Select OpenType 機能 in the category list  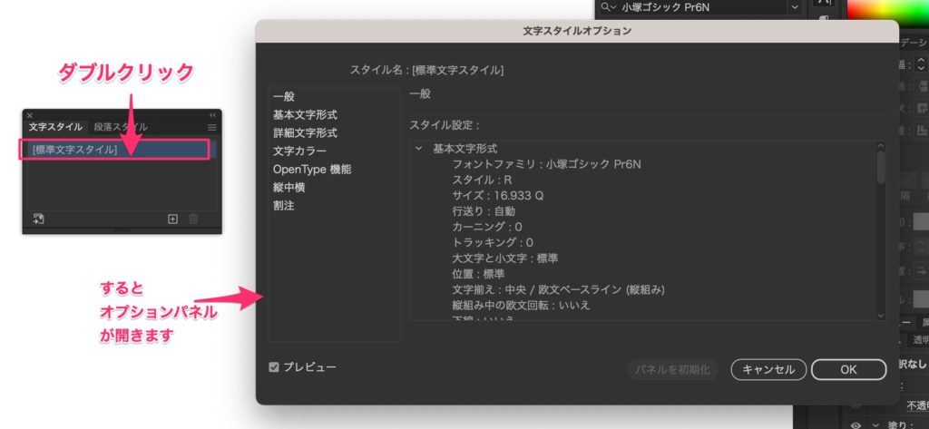point(311,169)
